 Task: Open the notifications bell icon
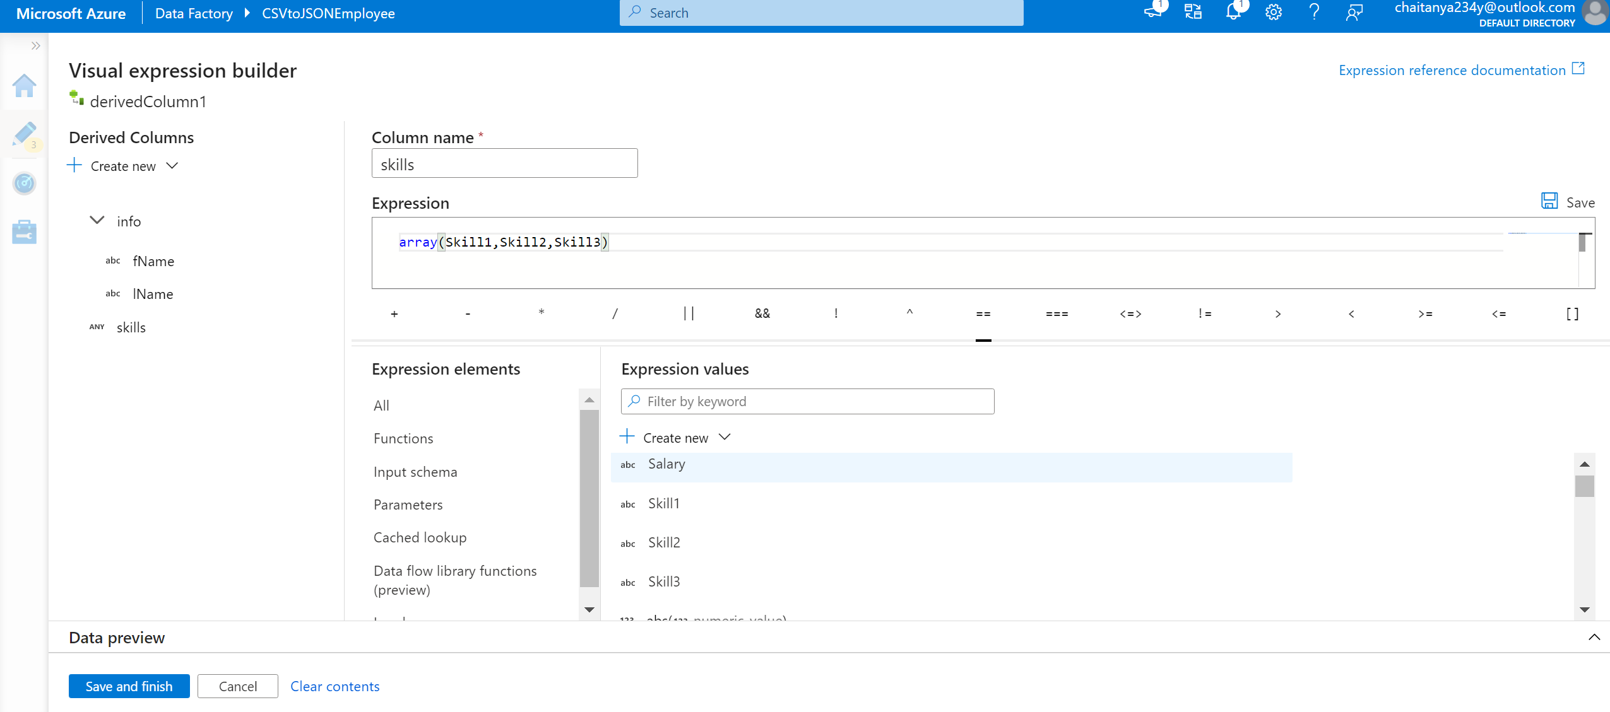coord(1233,12)
